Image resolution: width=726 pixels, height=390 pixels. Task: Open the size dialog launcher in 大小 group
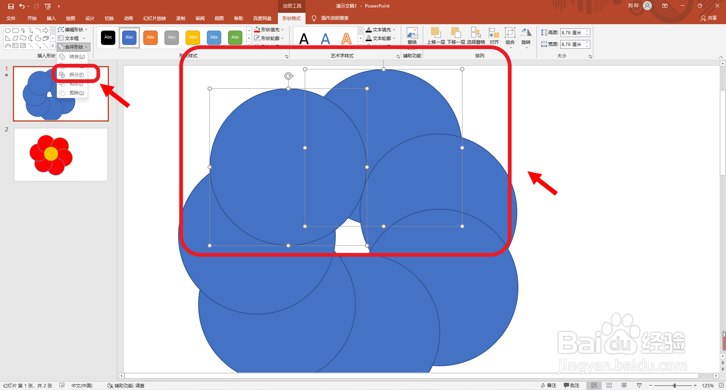click(x=590, y=57)
